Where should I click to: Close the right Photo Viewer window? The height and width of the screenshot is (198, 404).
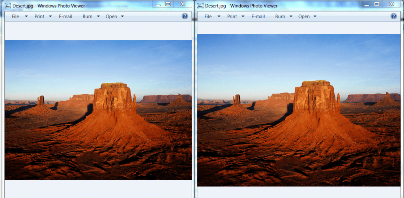pos(392,4)
